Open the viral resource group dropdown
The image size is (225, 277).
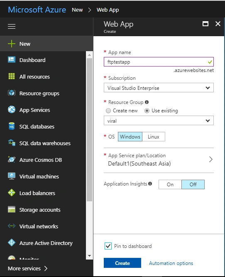pos(159,121)
